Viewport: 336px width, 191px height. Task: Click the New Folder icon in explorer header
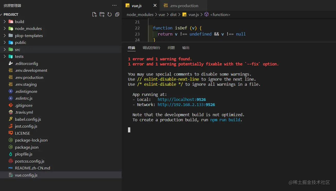click(102, 14)
